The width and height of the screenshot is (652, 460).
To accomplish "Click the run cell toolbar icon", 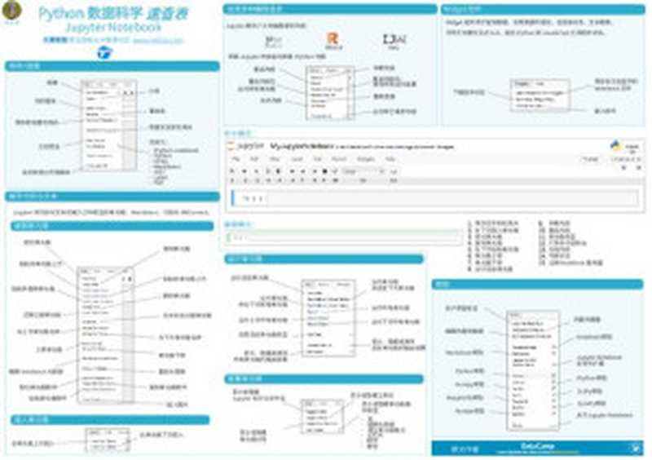I will 315,171.
